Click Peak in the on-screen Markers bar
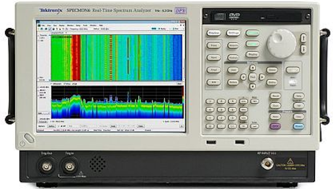 (113, 126)
